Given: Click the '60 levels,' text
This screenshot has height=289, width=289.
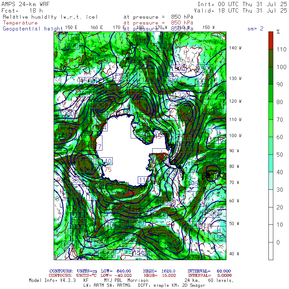Looking at the screenshot, I should pos(221,280).
